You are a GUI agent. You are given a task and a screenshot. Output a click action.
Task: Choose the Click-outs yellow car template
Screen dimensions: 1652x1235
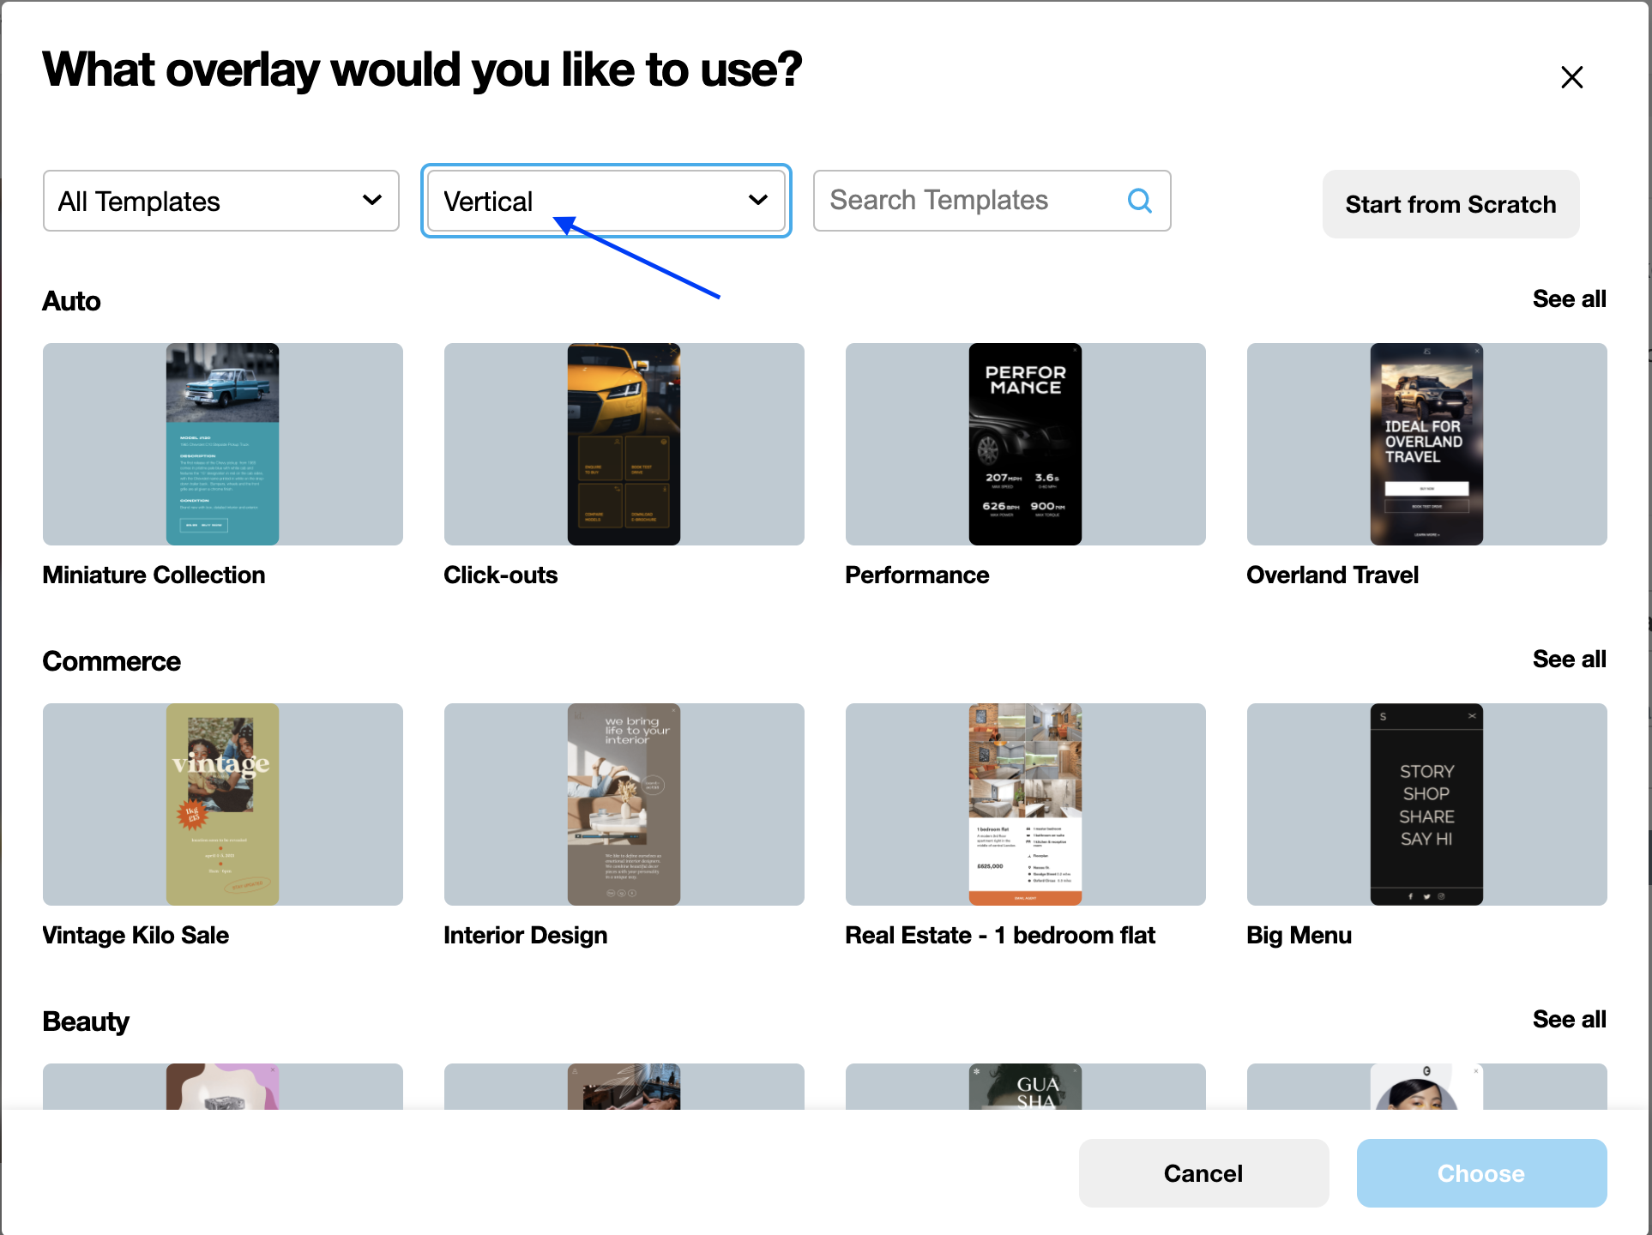pyautogui.click(x=624, y=444)
